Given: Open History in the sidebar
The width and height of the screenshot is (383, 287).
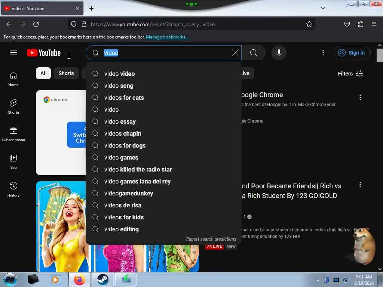Looking at the screenshot, I should point(13,189).
